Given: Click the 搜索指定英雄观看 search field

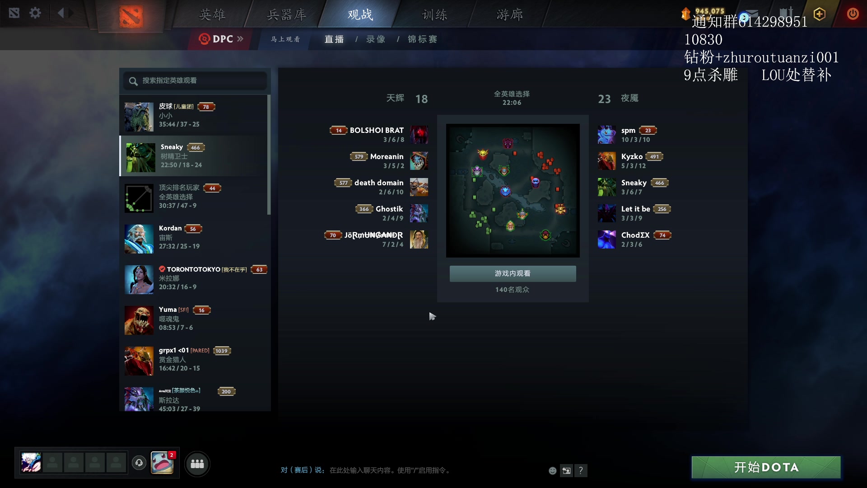Looking at the screenshot, I should click(x=195, y=80).
